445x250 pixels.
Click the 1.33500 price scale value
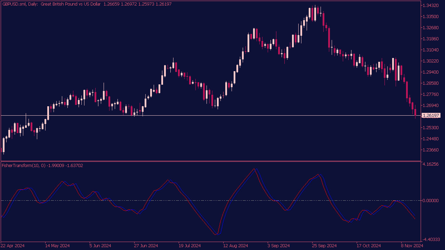coord(430,17)
